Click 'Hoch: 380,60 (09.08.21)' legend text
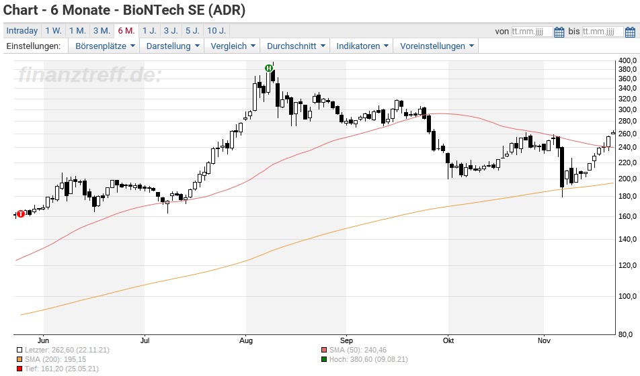Viewport: 640px width, 376px height. (x=368, y=359)
